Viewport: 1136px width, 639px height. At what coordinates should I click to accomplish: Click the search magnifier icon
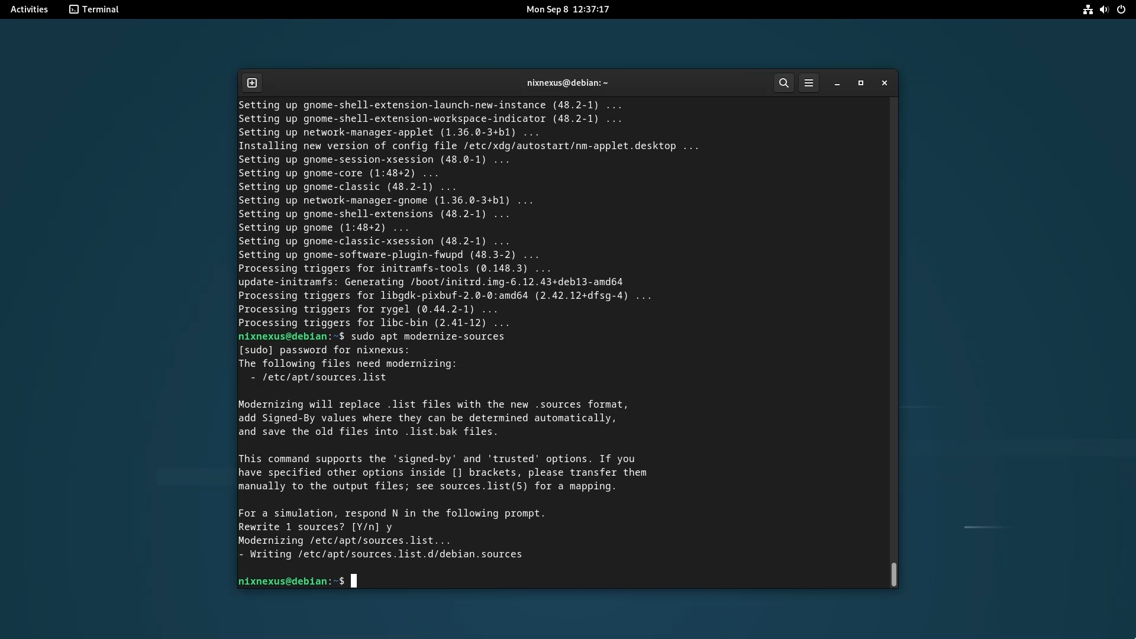(784, 83)
